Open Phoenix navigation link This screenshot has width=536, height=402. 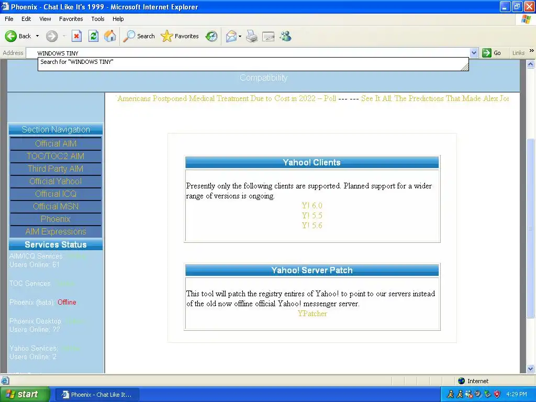55,219
